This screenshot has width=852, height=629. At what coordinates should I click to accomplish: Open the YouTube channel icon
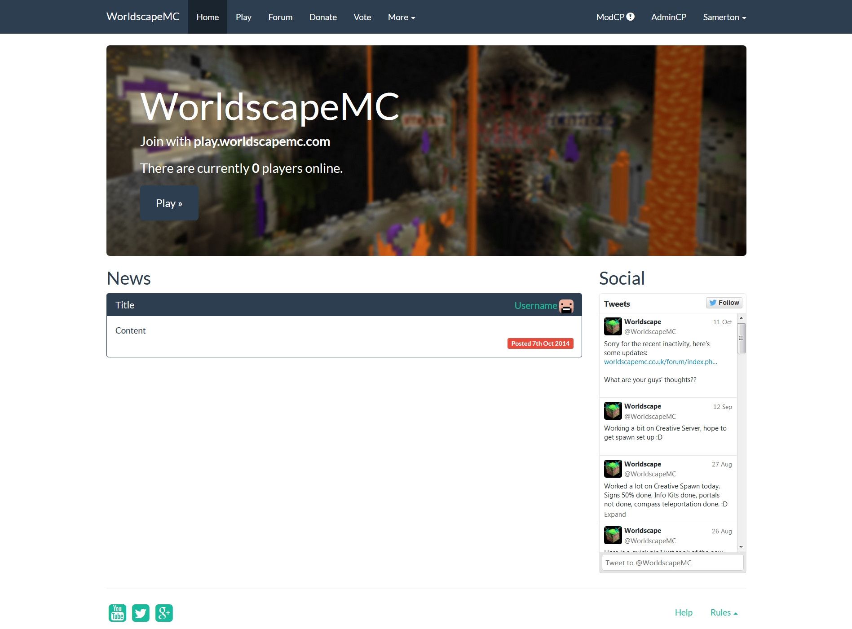tap(117, 612)
